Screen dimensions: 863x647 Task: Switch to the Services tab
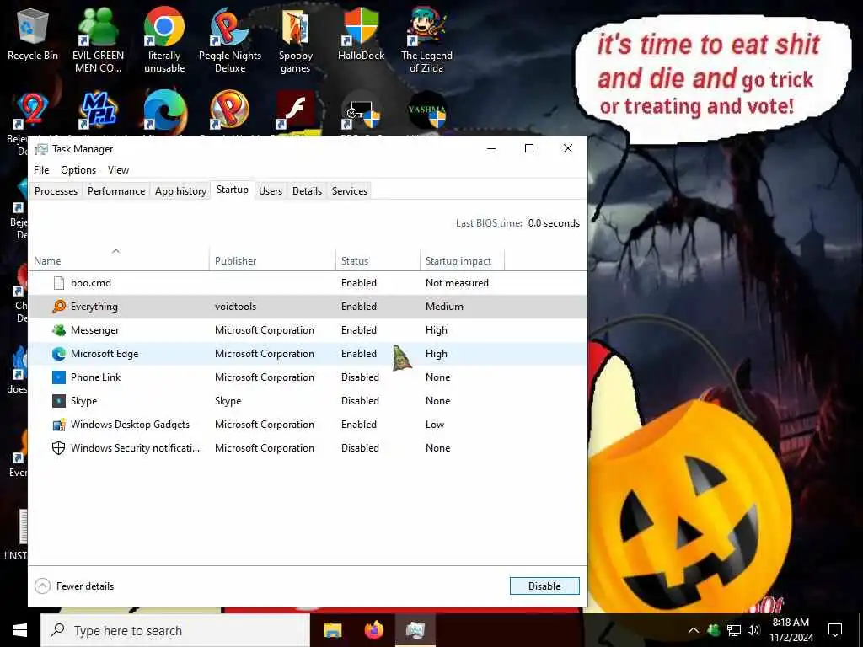(350, 191)
